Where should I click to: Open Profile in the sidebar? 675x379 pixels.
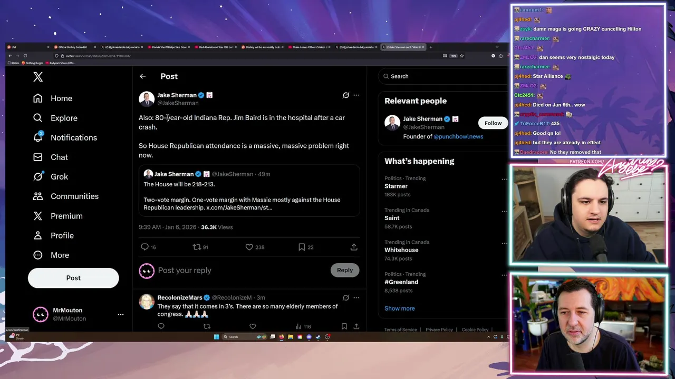tap(53, 235)
